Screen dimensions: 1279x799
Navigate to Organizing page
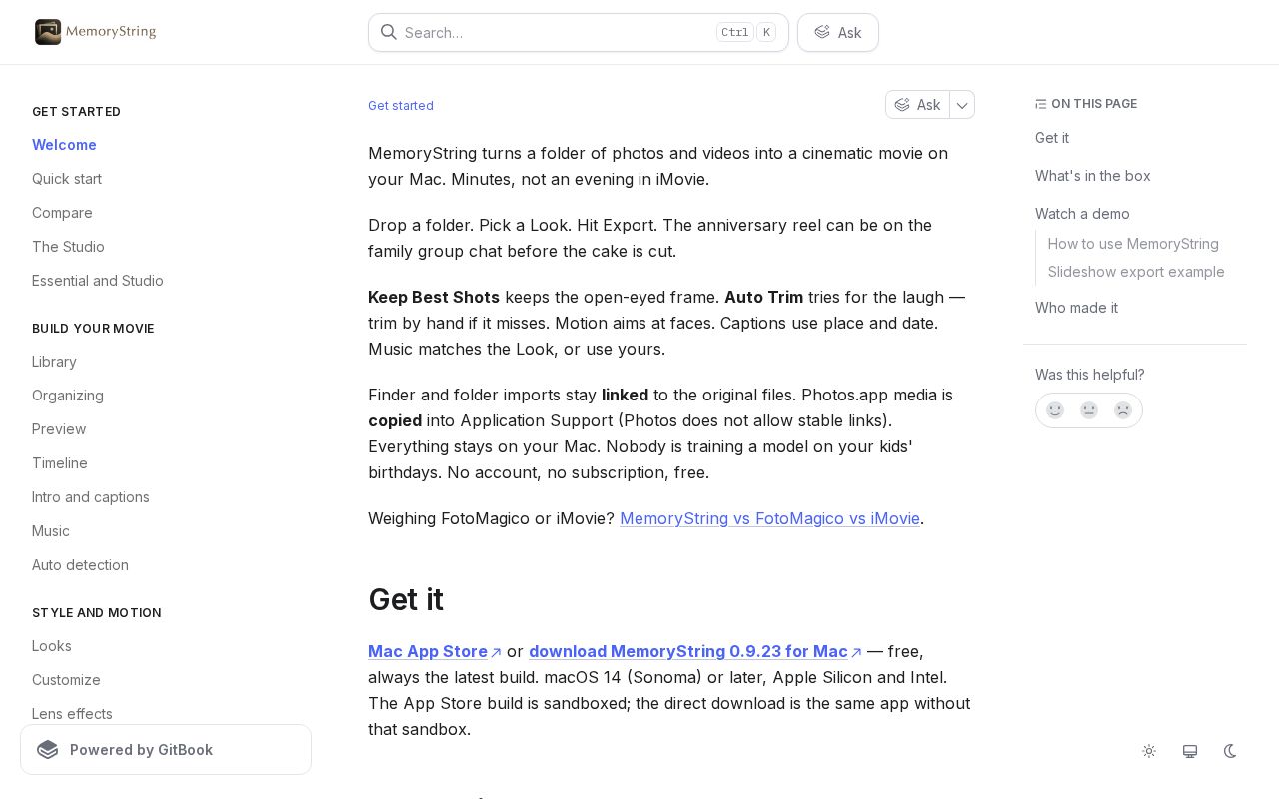(68, 396)
